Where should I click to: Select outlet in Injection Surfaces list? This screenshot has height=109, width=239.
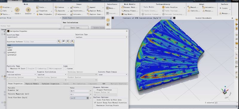pos(41,50)
